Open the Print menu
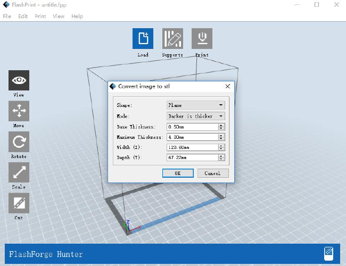Viewport: 346px width, 266px height. pos(40,16)
